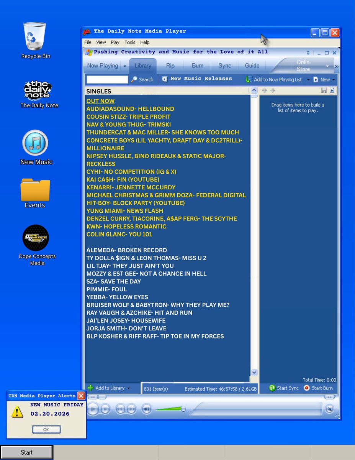Switch to the Sync tab

pyautogui.click(x=225, y=66)
